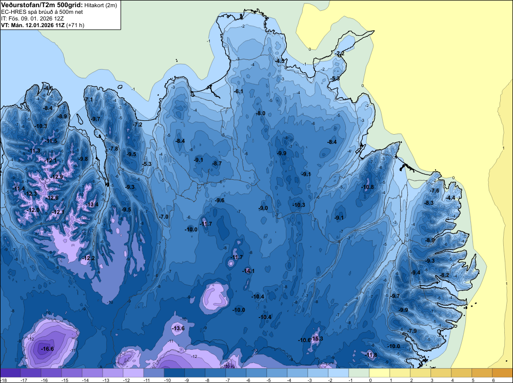The height and width of the screenshot is (383, 513).
Task: Select the -10.6 temperature value
Action: pyautogui.click(x=304, y=340)
